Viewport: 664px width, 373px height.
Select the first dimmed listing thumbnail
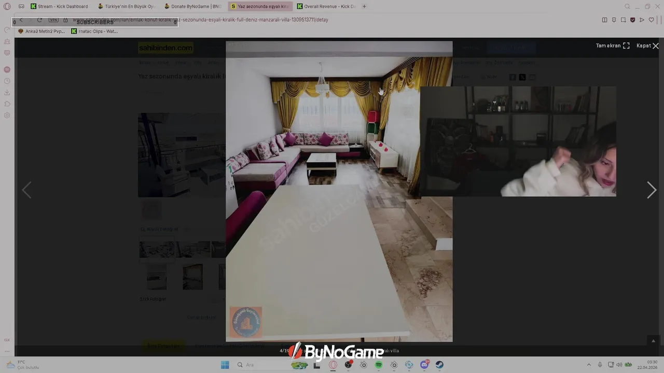157,250
